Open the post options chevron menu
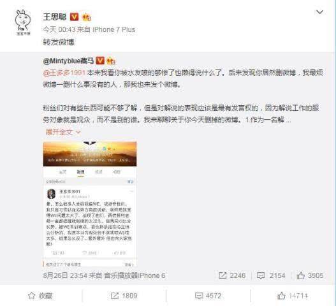336x306 pixels. 319,12
